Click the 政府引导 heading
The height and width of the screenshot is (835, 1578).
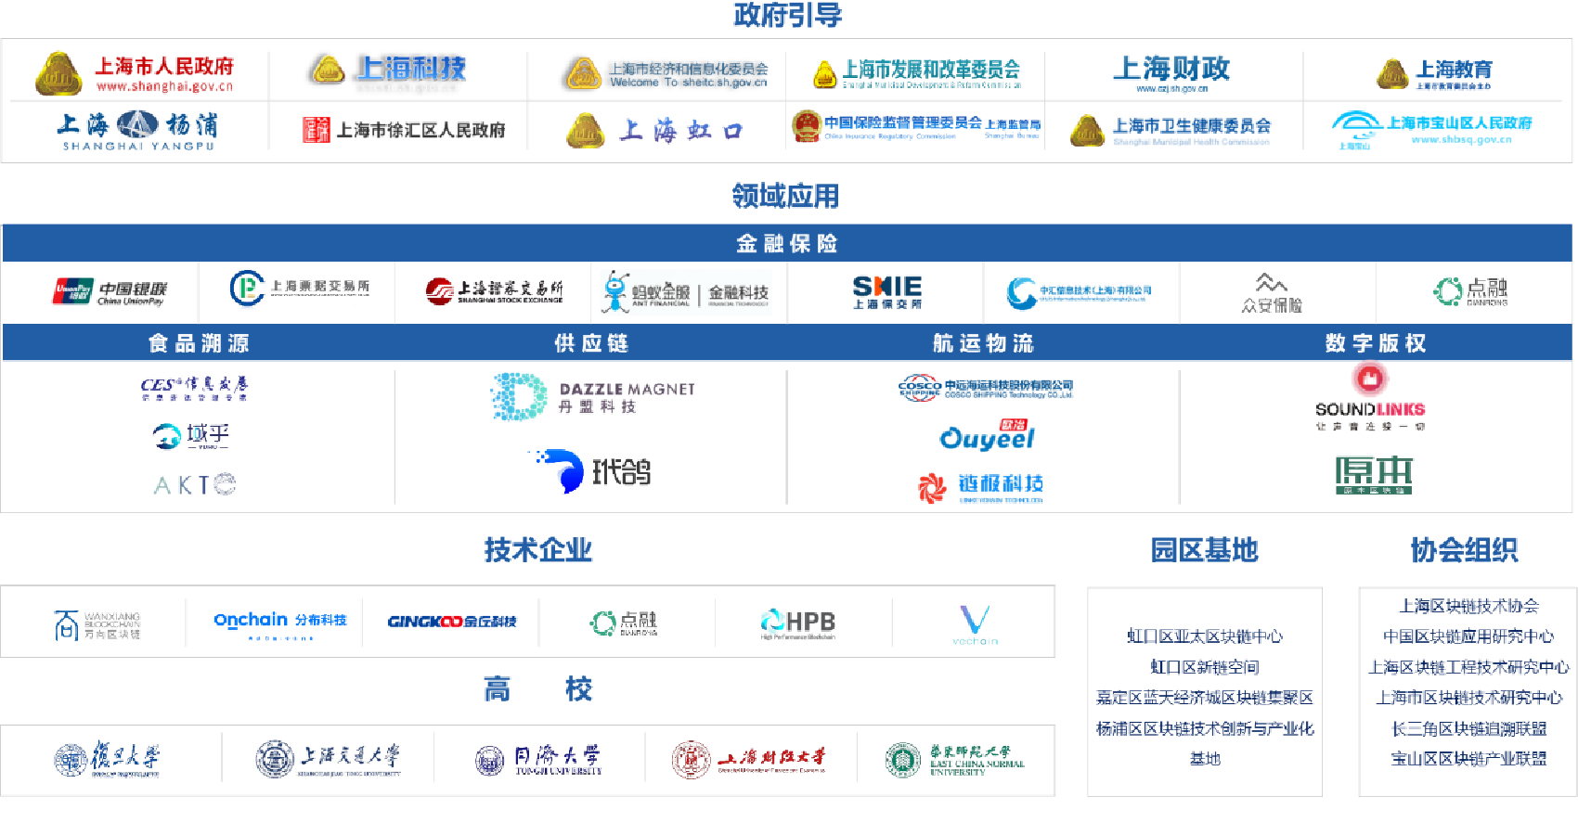pos(787,15)
